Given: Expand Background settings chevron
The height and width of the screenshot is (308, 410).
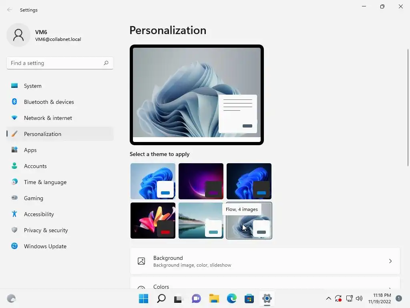Looking at the screenshot, I should (390, 261).
